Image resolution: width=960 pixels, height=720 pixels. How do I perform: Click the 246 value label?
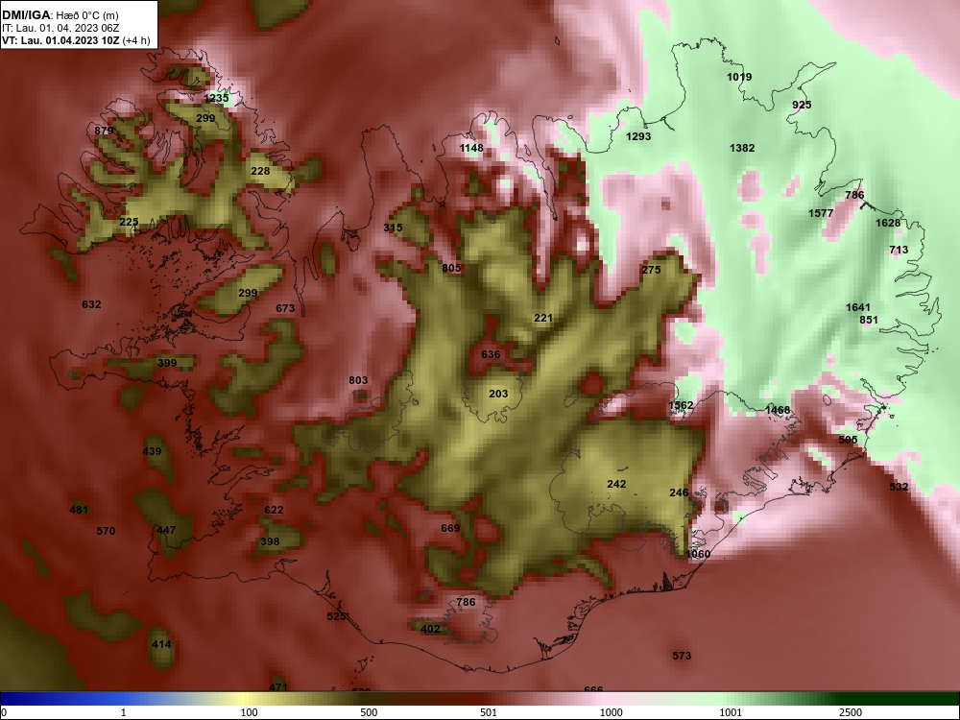(679, 492)
